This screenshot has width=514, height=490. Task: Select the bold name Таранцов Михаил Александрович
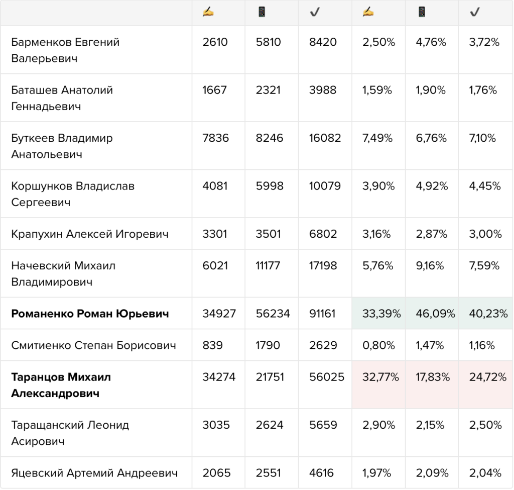61,385
